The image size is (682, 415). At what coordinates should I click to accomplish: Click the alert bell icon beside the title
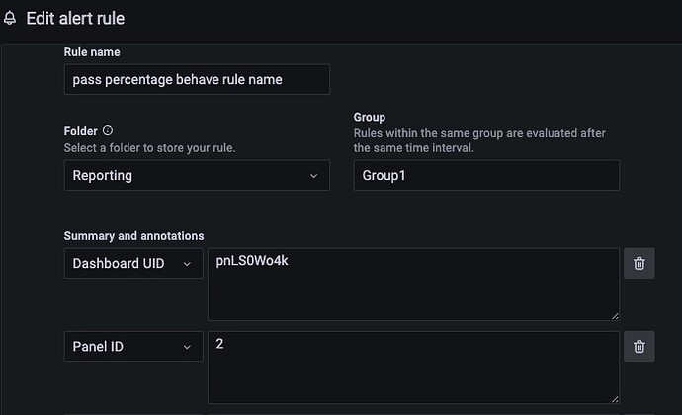[10, 18]
